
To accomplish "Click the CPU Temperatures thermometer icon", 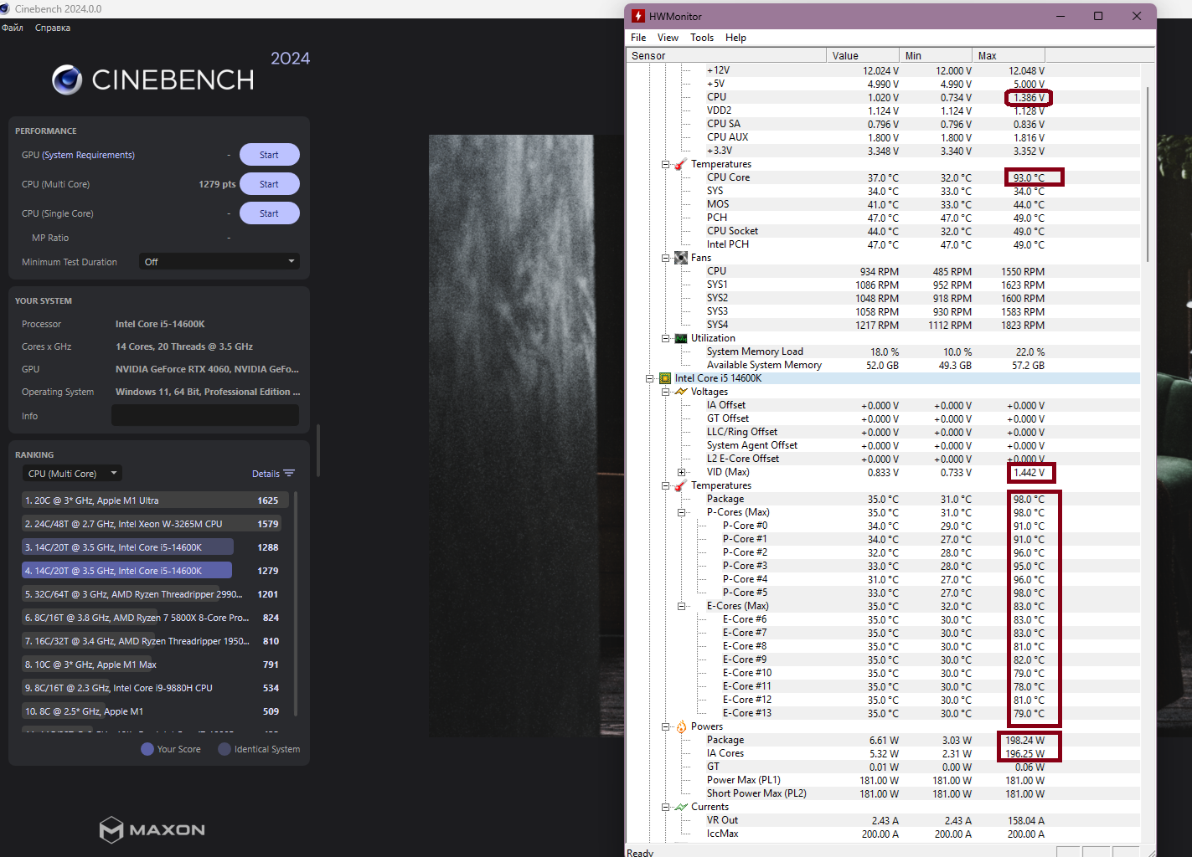I will point(681,485).
